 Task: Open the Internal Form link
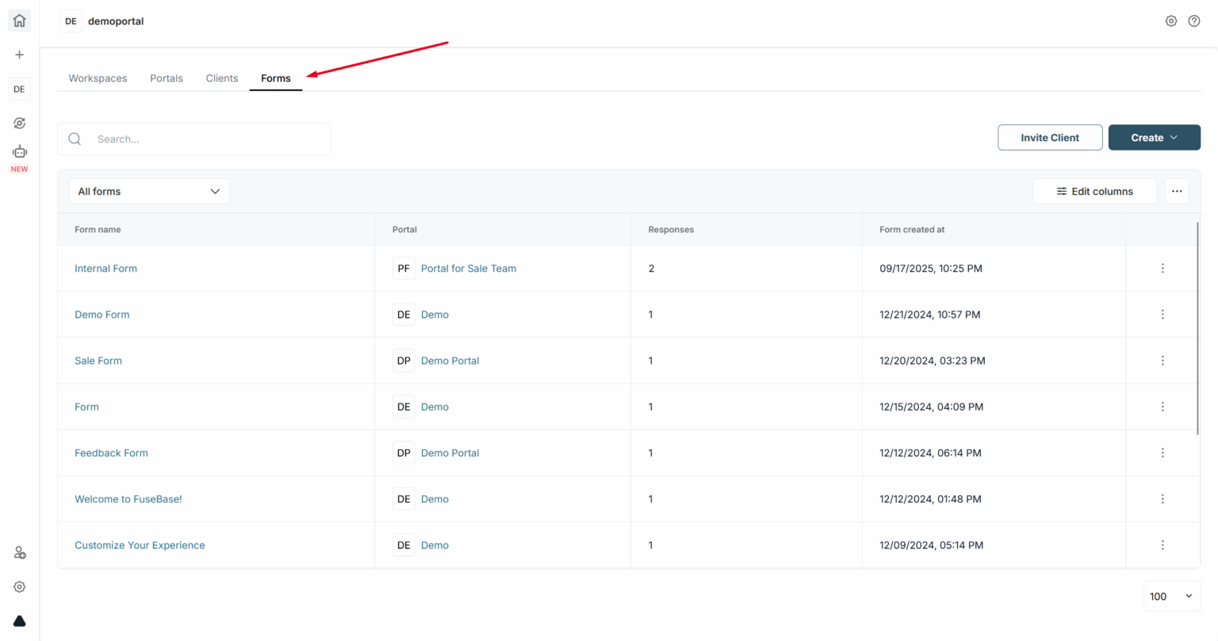pyautogui.click(x=105, y=268)
